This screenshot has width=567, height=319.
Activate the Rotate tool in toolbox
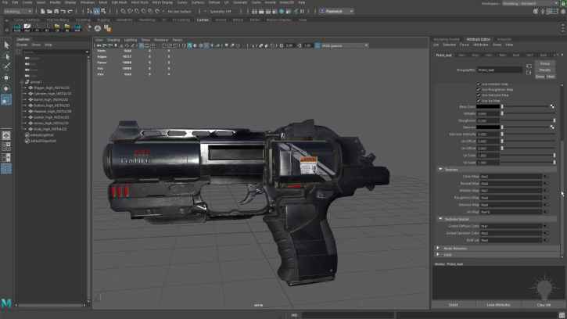point(6,89)
